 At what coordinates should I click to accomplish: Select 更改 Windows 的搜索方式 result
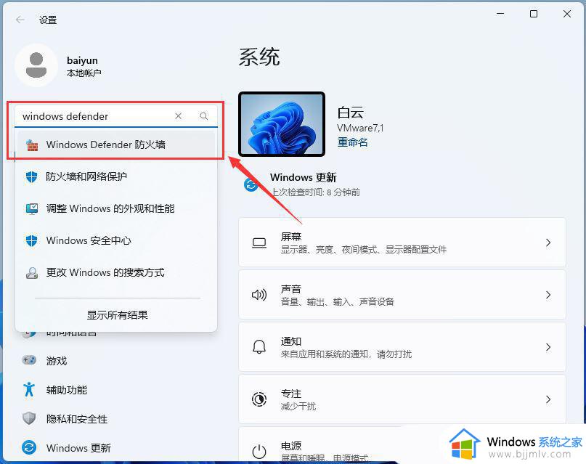pos(116,273)
